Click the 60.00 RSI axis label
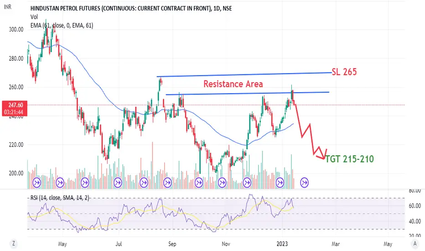The image size is (425, 251). [415, 206]
